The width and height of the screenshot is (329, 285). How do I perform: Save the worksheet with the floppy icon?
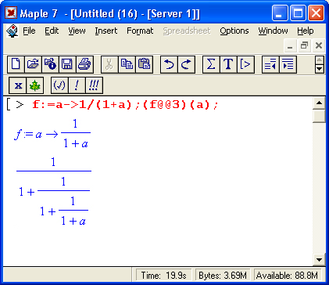tap(67, 64)
